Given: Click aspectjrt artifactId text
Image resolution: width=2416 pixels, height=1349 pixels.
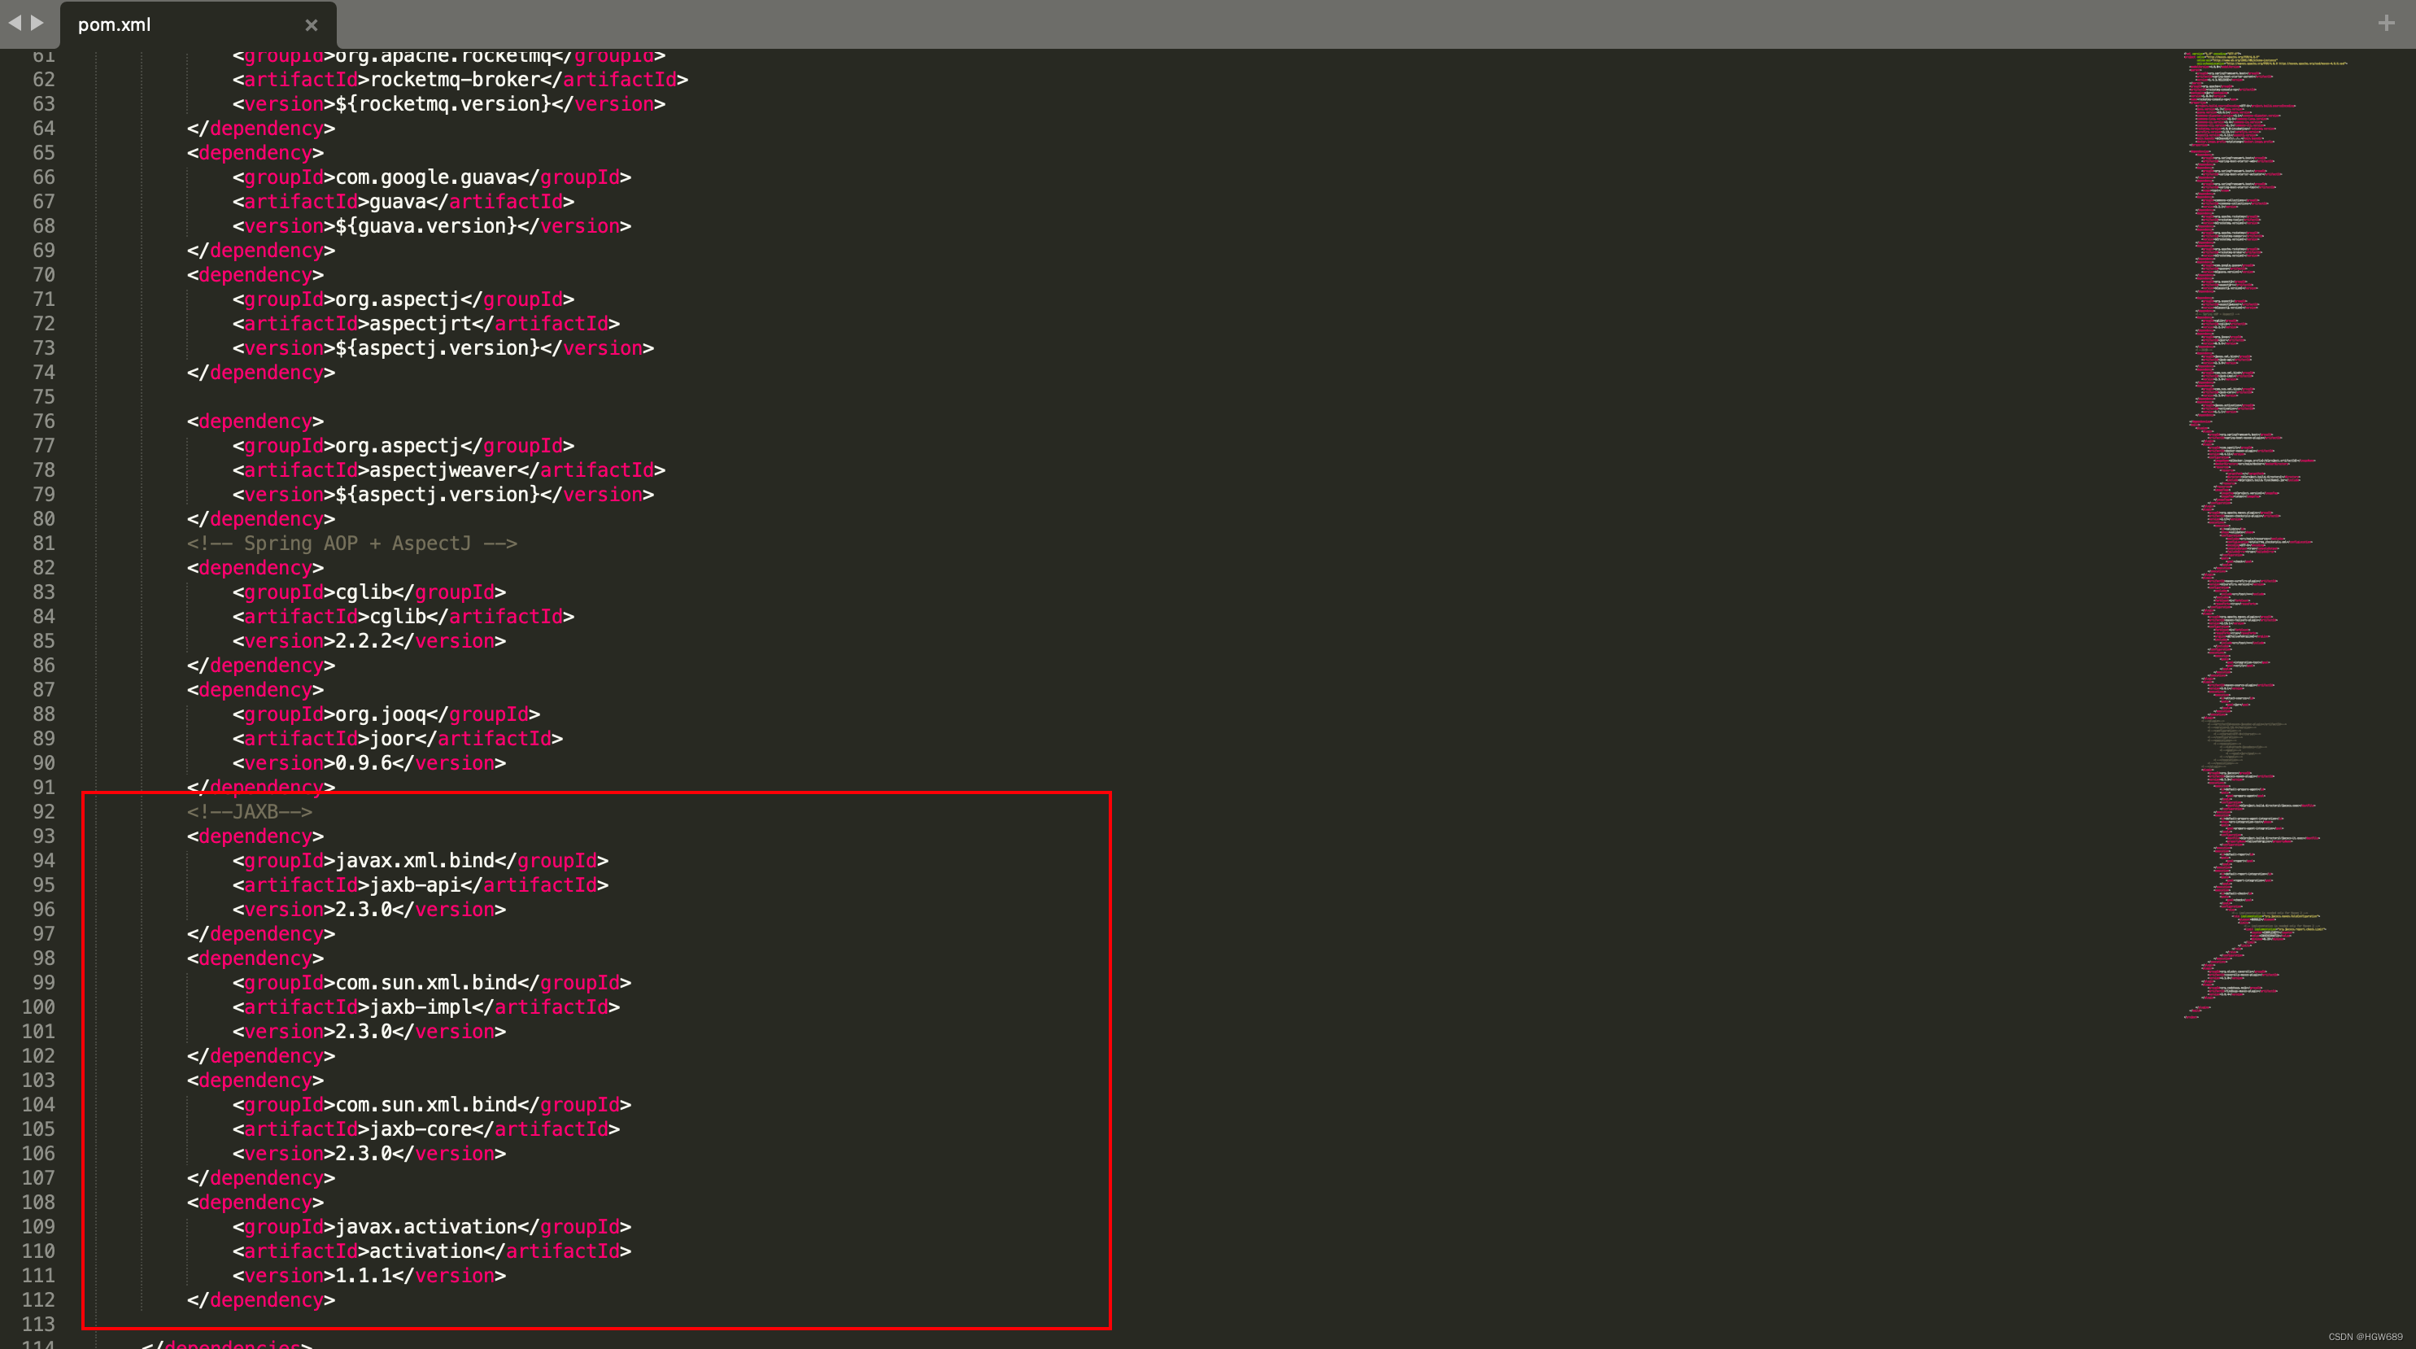Looking at the screenshot, I should coord(421,324).
